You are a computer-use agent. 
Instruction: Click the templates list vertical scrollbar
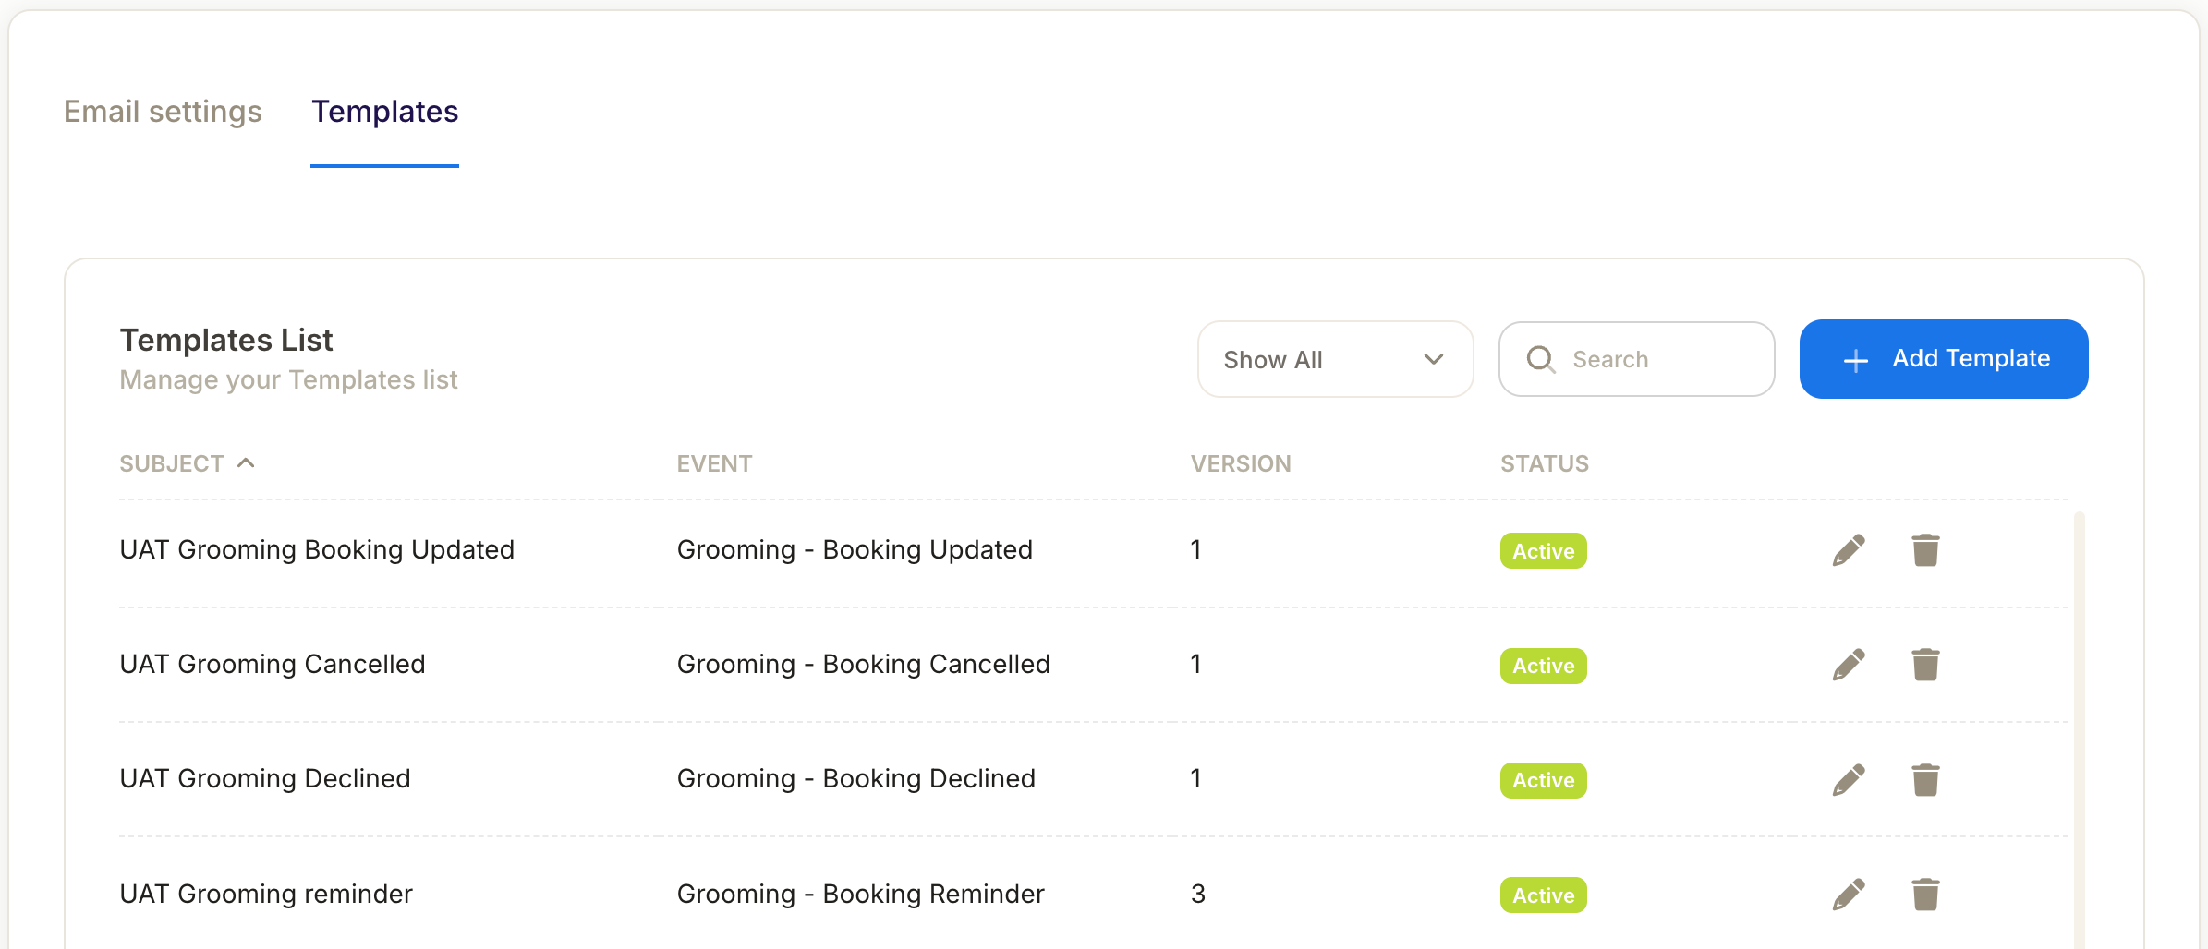(2079, 720)
